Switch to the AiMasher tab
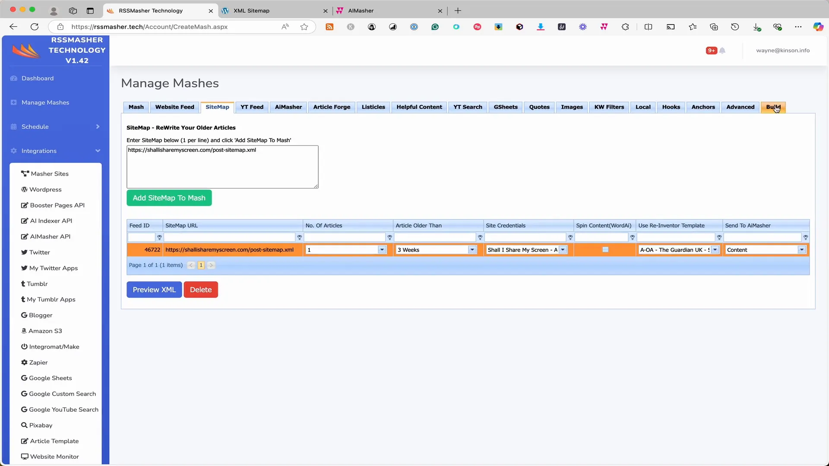The image size is (829, 466). point(288,107)
